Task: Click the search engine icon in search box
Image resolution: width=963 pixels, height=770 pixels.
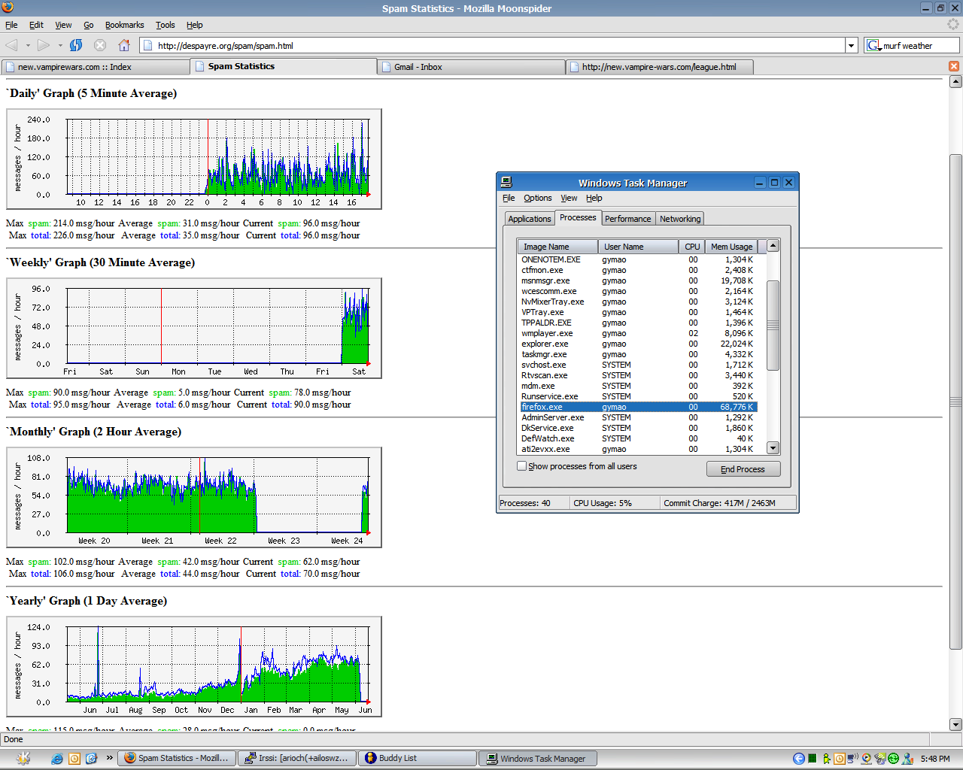Action: point(873,45)
